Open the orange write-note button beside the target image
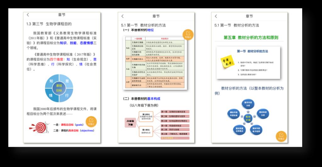322x167 pixels. pyautogui.click(x=91, y=122)
